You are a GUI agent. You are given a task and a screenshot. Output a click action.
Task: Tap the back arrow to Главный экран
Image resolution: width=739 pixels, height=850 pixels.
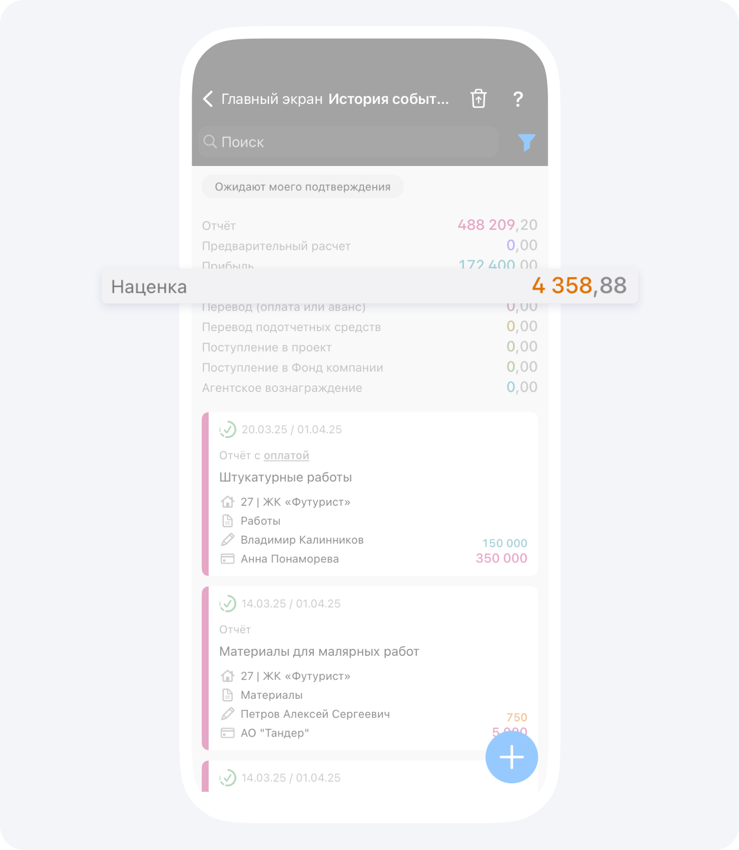208,99
